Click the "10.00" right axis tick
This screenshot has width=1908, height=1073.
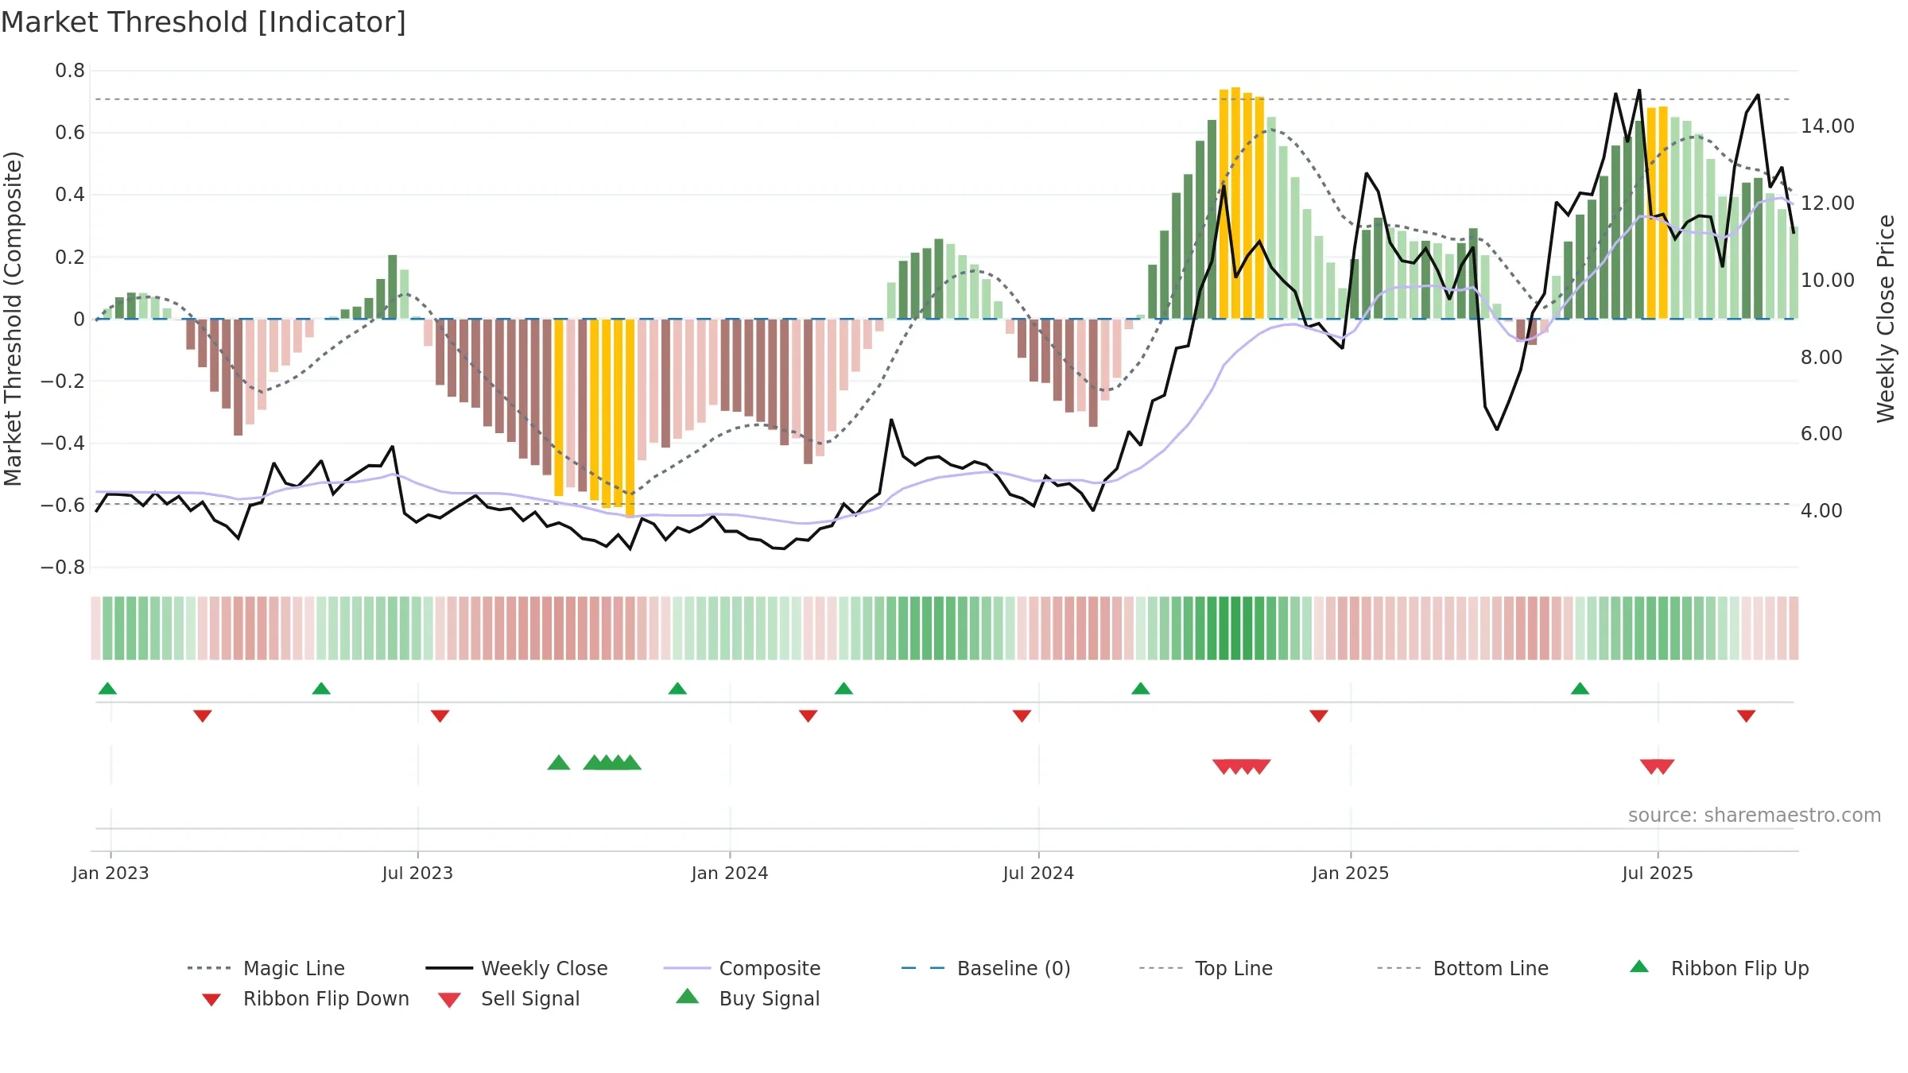click(1828, 281)
